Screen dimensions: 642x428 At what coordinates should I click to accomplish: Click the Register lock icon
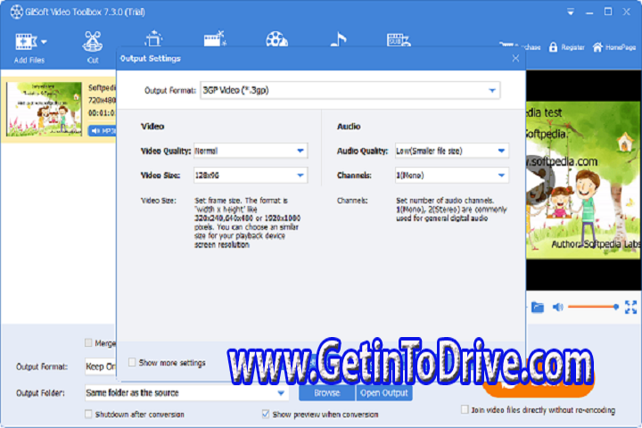coord(553,47)
